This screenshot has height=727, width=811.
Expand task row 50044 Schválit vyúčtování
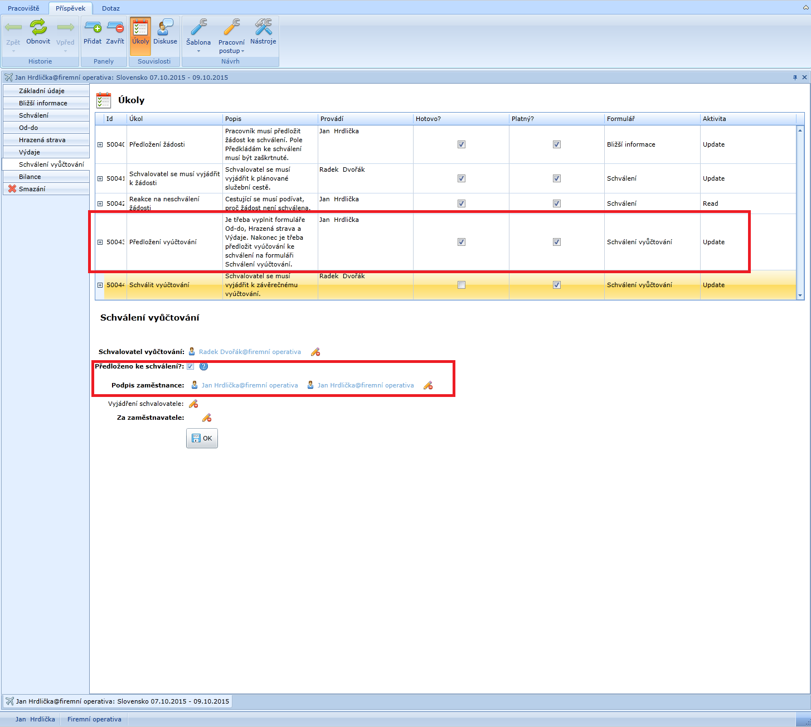click(x=100, y=285)
